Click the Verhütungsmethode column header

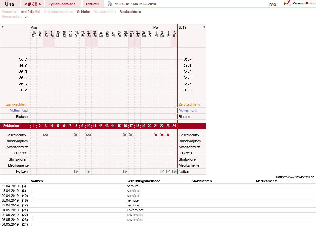click(x=144, y=181)
